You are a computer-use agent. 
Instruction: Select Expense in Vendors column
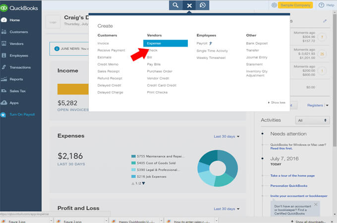click(x=166, y=43)
